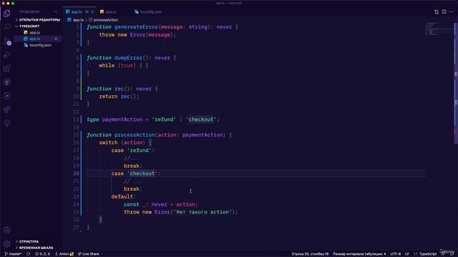The image size is (458, 257).
Task: Open the Search view in activity bar
Action: point(6,27)
